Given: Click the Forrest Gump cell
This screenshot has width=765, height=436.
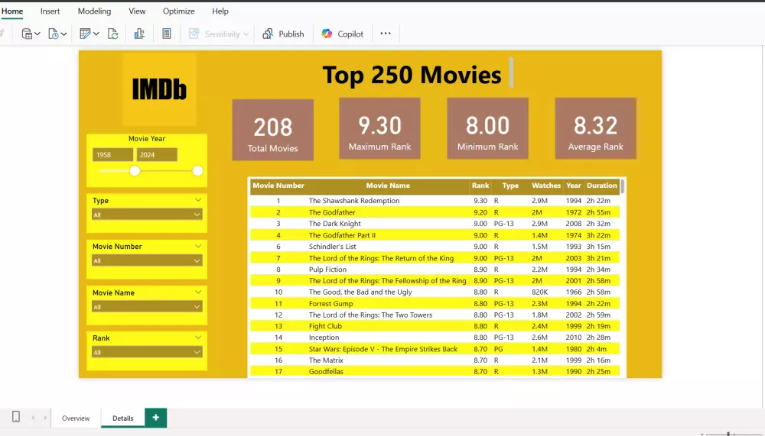Looking at the screenshot, I should [x=330, y=303].
